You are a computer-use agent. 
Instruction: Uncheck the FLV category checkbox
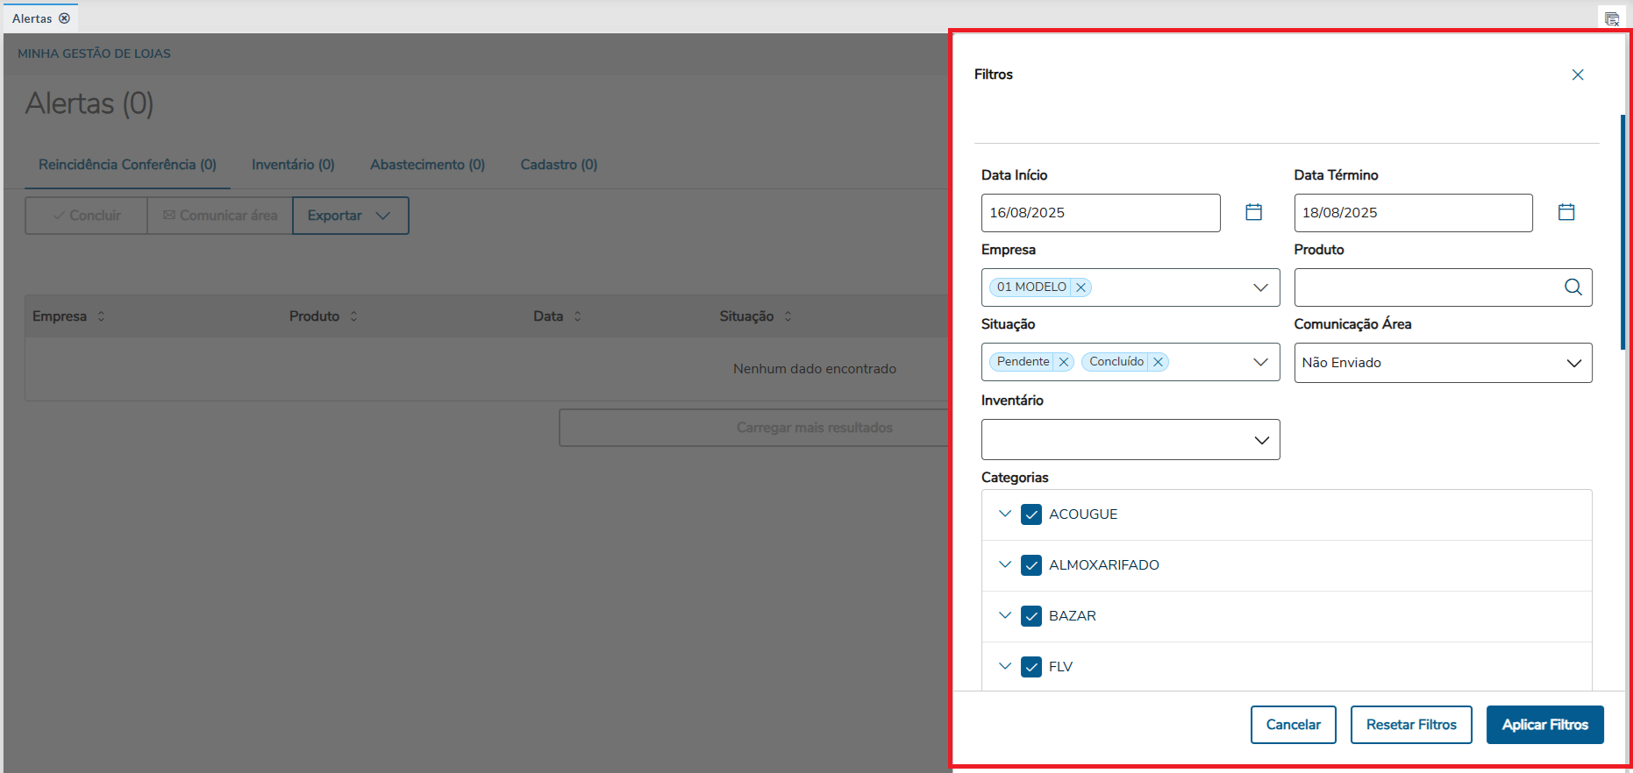[1031, 667]
